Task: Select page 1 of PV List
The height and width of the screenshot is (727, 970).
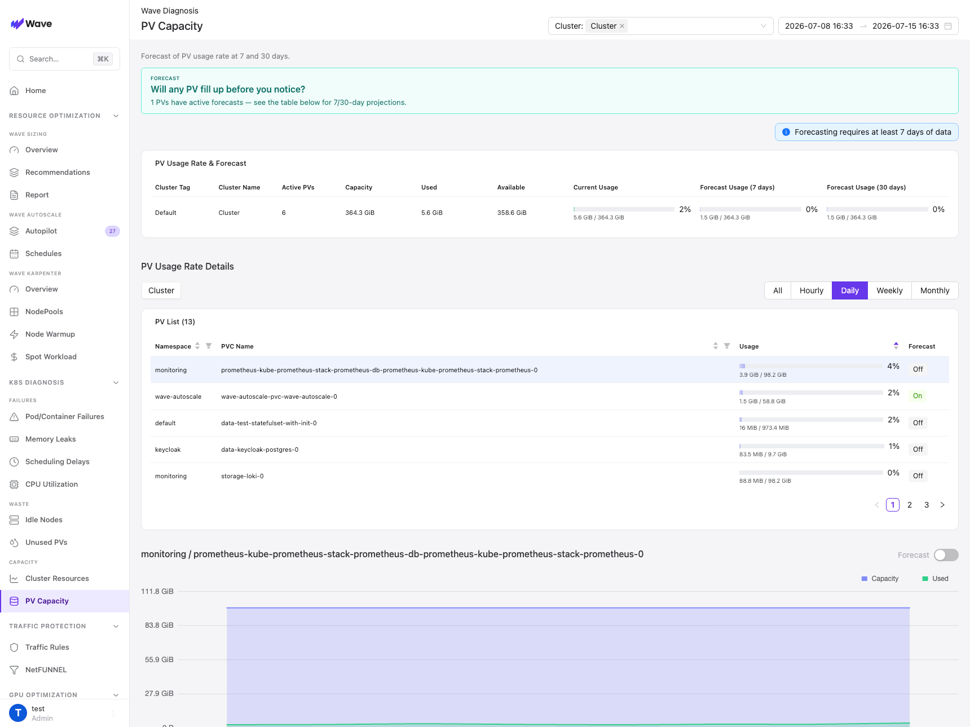Action: click(893, 505)
